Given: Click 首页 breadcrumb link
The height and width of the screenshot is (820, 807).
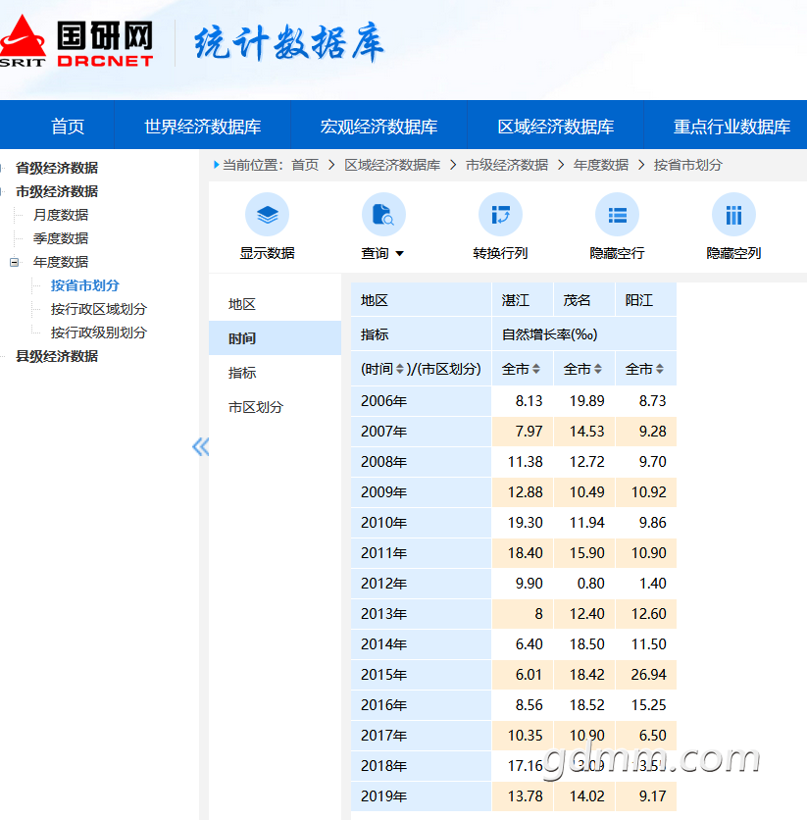Looking at the screenshot, I should [x=305, y=165].
